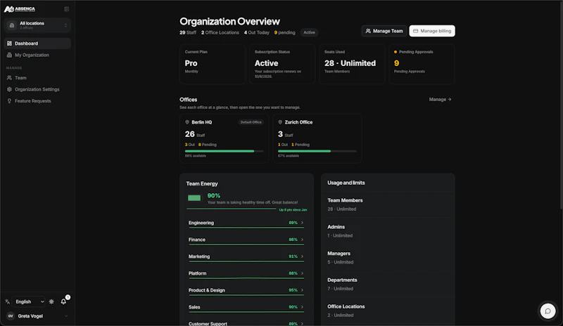The image size is (563, 326).
Task: Click the Active status badge
Action: 309,32
